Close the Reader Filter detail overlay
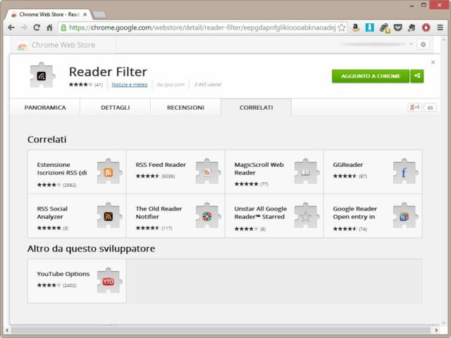The width and height of the screenshot is (451, 338). (x=433, y=62)
